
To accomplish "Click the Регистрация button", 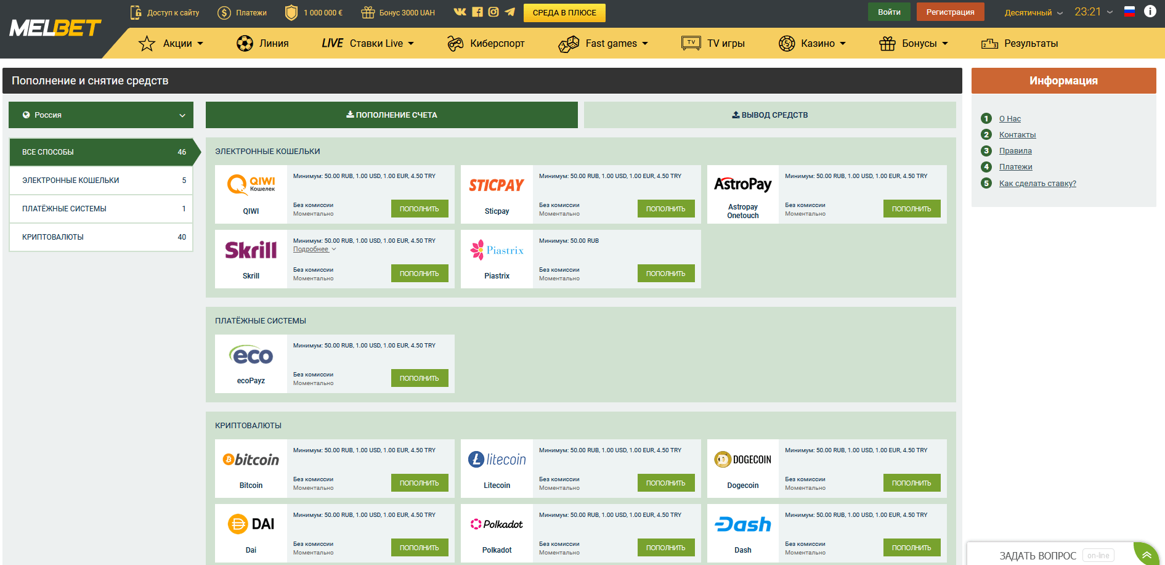I will (950, 12).
